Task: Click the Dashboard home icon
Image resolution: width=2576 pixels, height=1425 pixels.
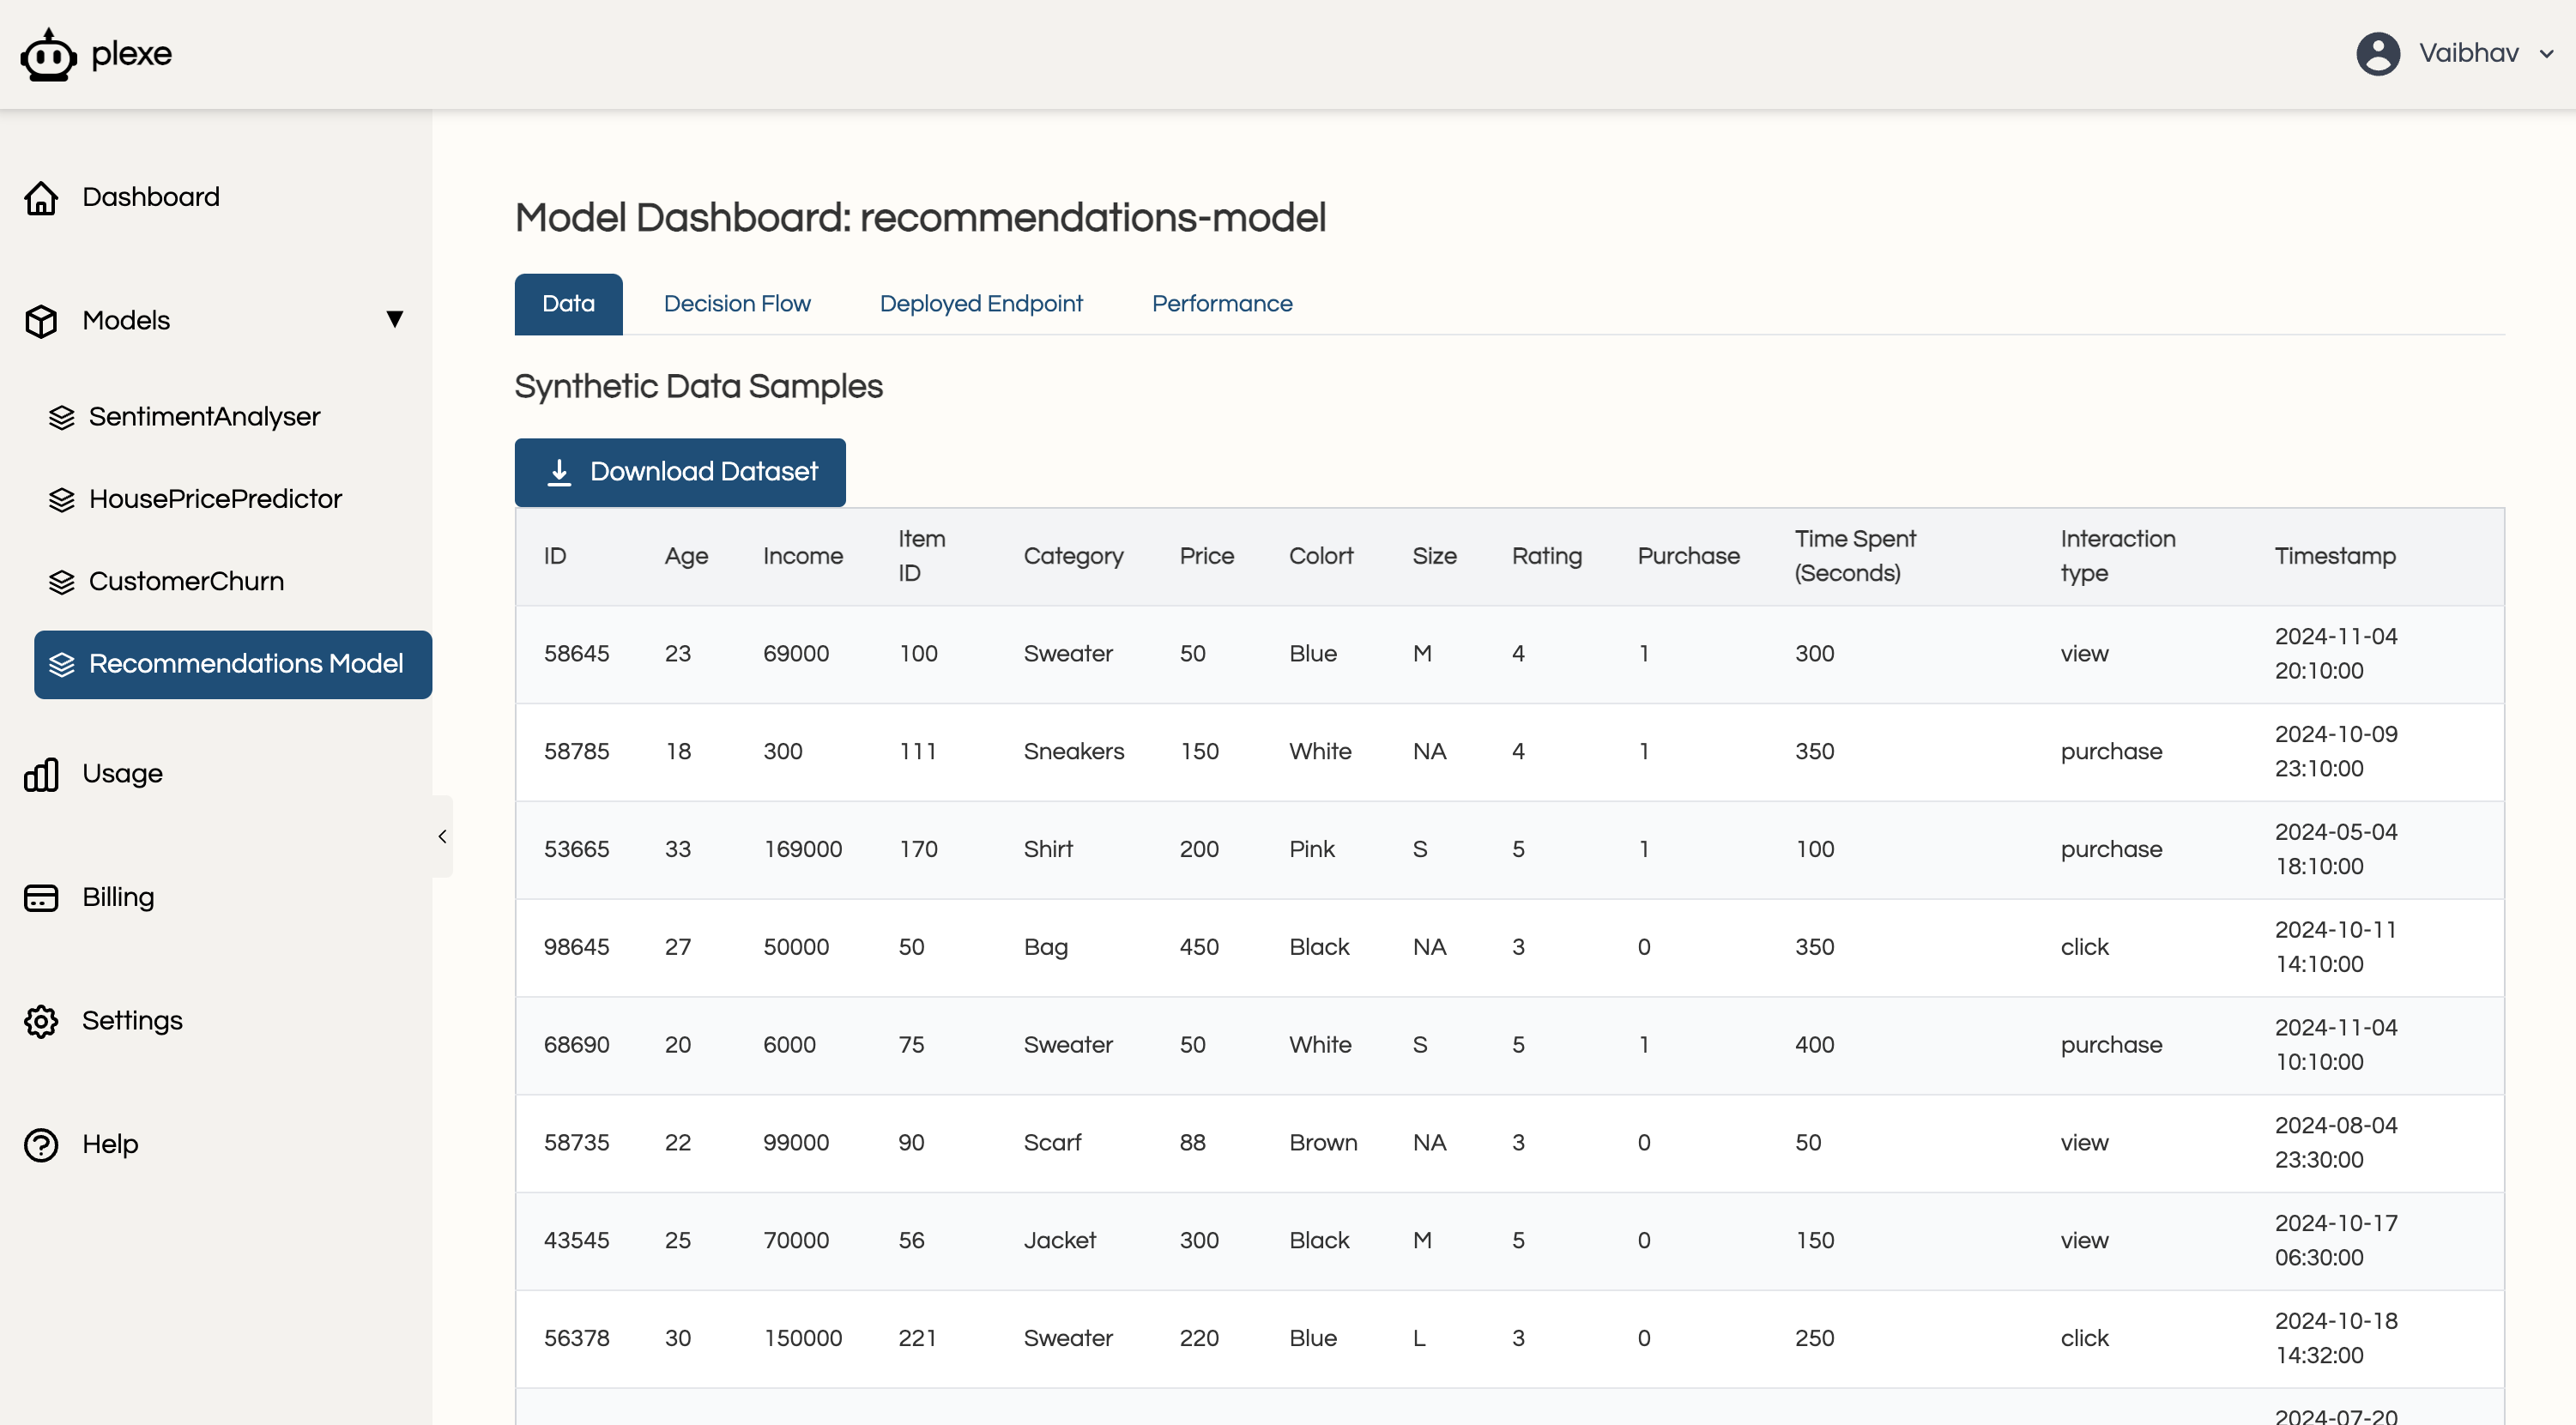Action: click(41, 197)
